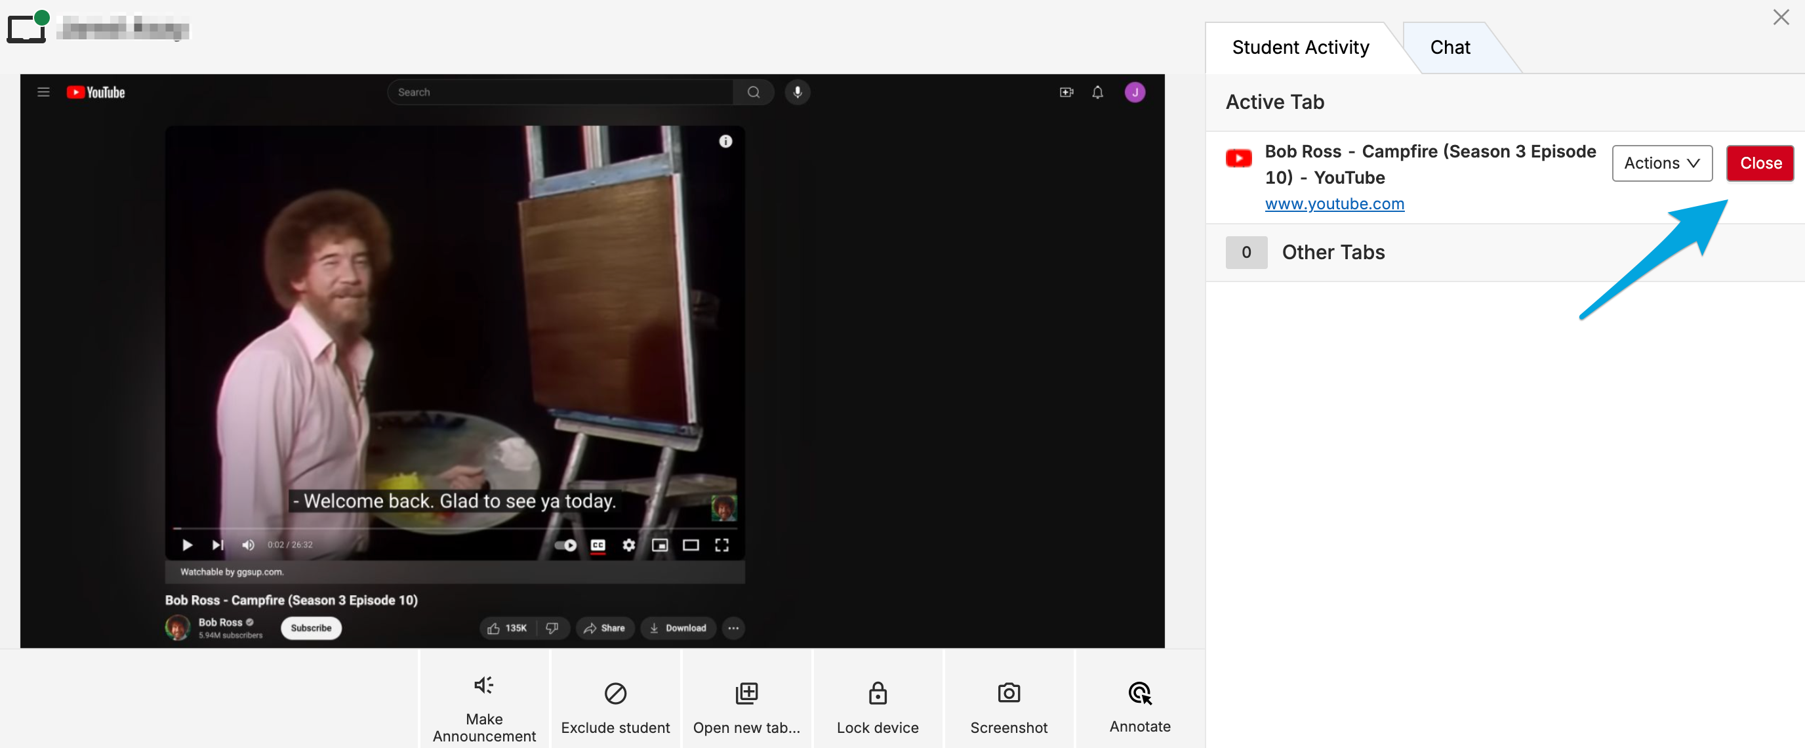Click the Exclude student icon

click(615, 694)
